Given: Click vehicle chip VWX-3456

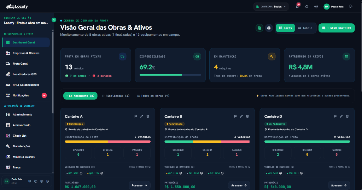Looking at the screenshot, I should [274, 173].
